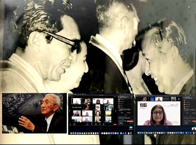Open the Meeting menu in the speaker window
Image resolution: width=196 pixels, height=145 pixels.
[x=142, y=95]
